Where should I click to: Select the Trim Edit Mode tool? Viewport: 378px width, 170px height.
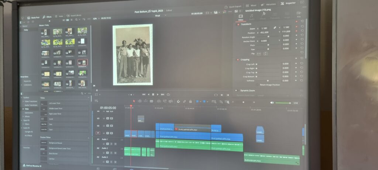140,101
